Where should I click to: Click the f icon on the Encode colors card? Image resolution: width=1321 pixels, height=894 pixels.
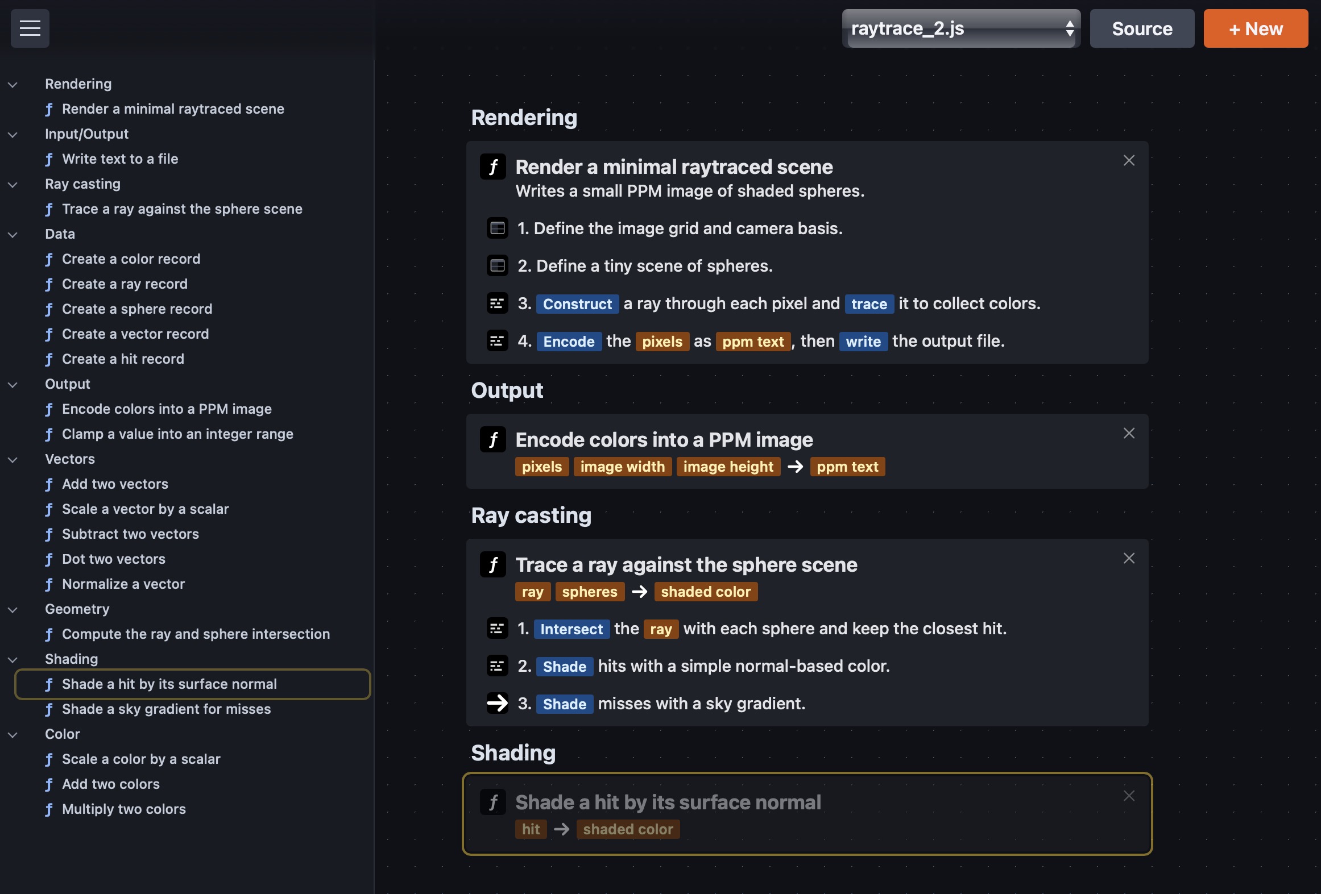pos(494,439)
